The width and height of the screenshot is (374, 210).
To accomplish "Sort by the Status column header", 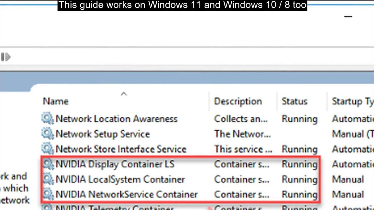I will [x=294, y=101].
